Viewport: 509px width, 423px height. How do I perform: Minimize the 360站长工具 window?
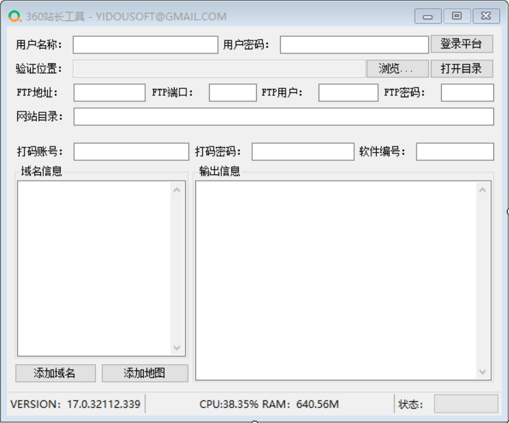coord(428,16)
